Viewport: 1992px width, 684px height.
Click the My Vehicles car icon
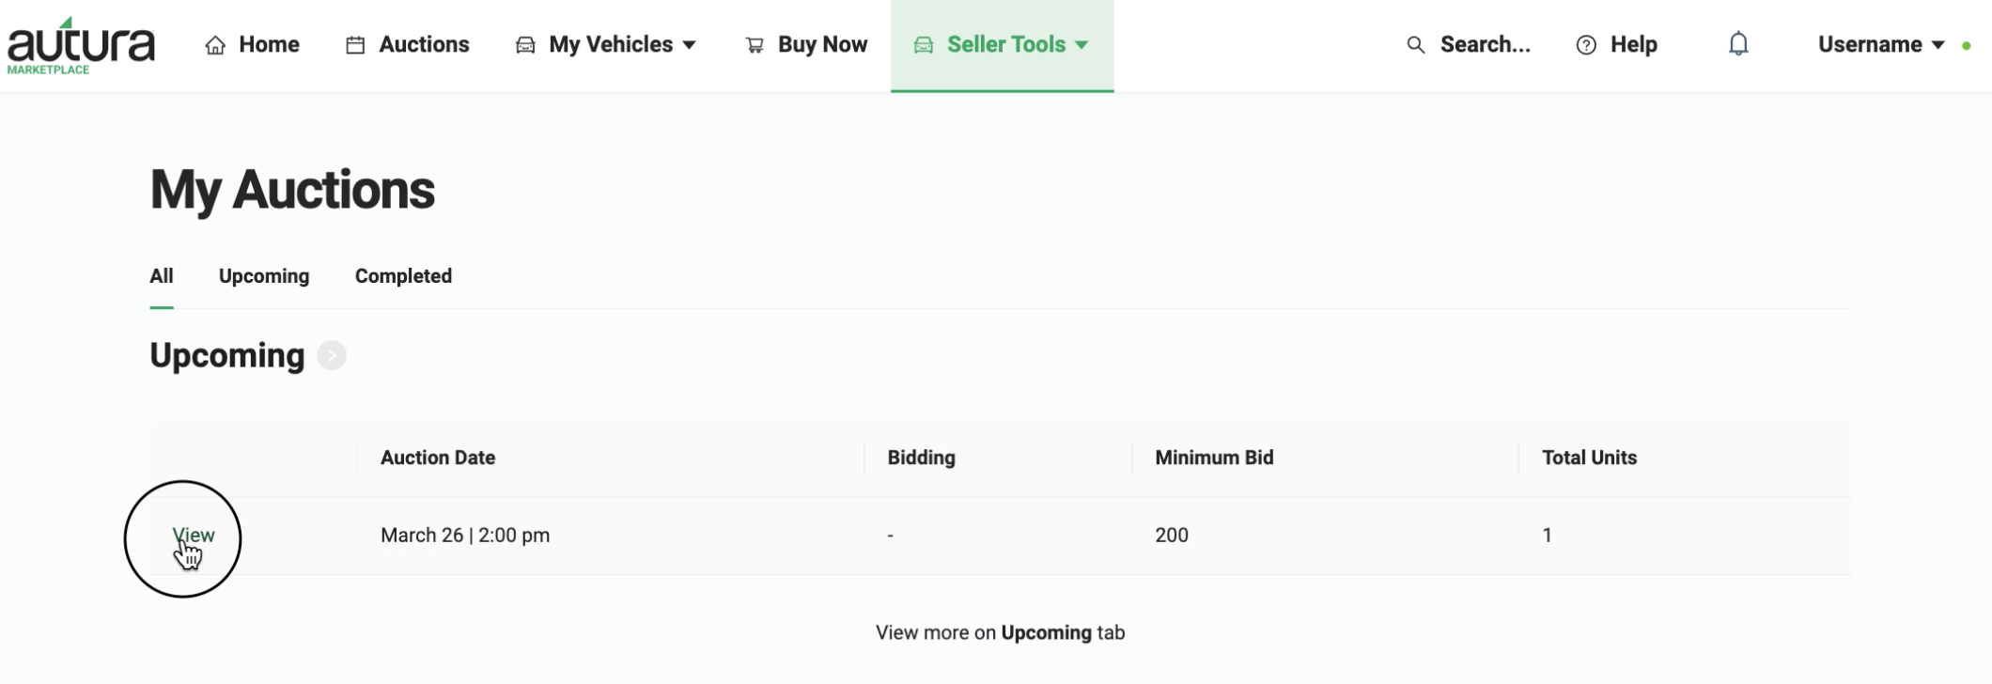pyautogui.click(x=525, y=45)
